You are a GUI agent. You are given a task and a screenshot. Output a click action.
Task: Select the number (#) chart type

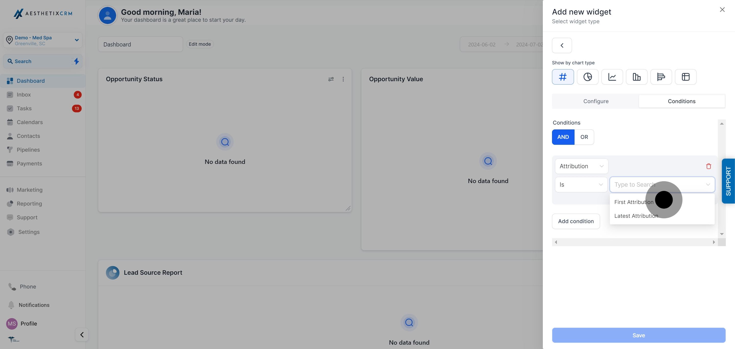coord(563,77)
